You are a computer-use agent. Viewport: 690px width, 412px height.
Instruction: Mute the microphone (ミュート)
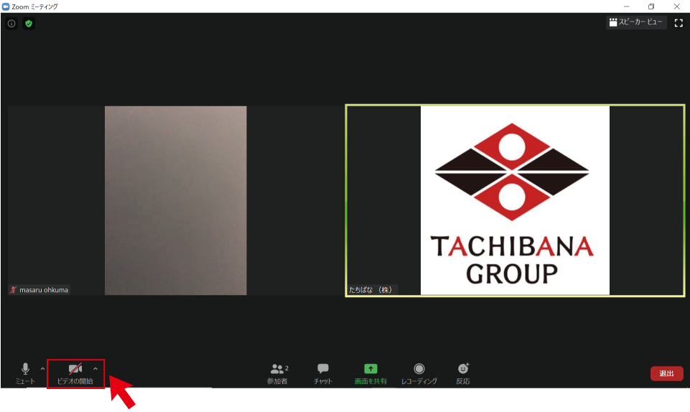pos(25,374)
